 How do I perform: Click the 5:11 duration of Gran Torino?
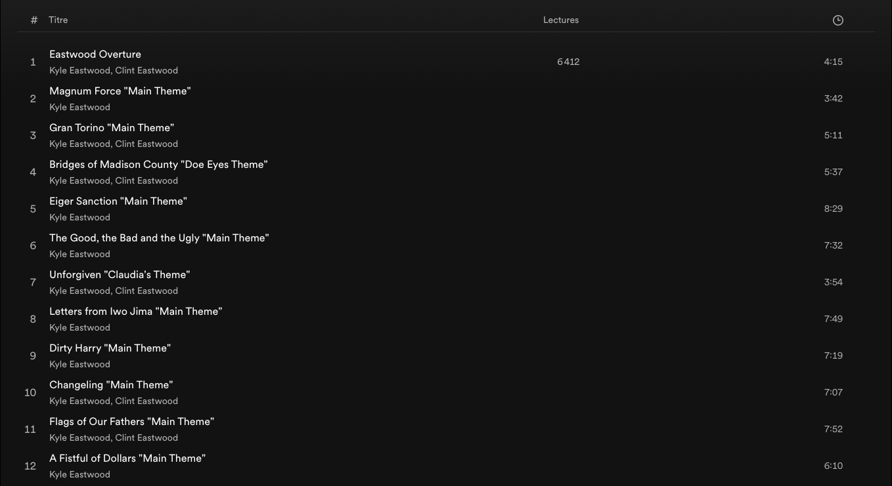coord(833,135)
